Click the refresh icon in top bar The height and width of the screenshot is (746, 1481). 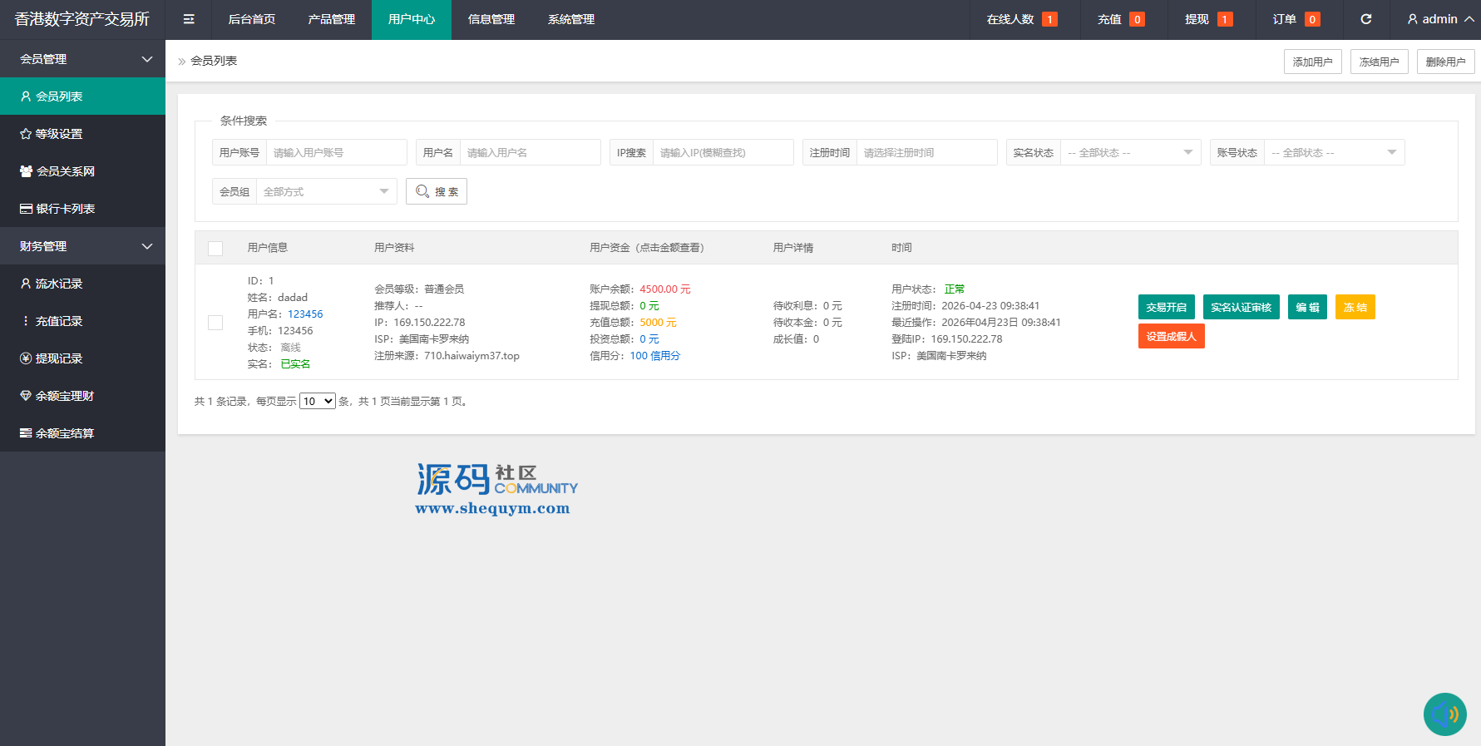[x=1365, y=19]
